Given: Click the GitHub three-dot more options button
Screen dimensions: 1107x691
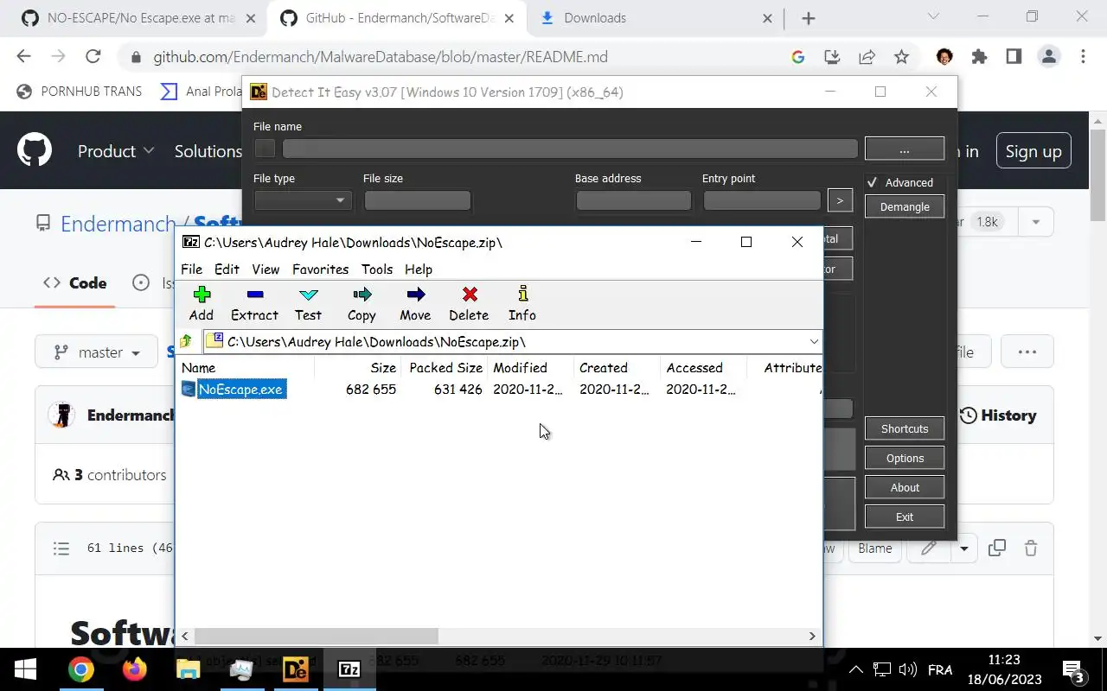Looking at the screenshot, I should [x=1027, y=352].
